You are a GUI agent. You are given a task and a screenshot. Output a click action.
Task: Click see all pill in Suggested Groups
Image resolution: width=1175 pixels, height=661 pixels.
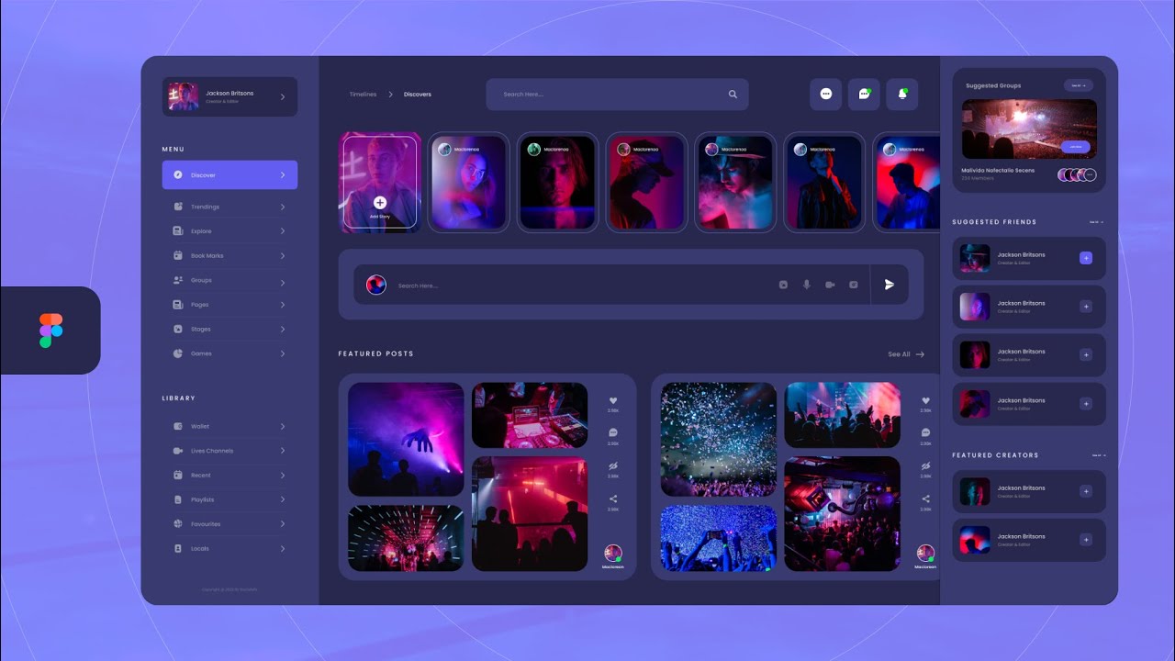tap(1079, 85)
